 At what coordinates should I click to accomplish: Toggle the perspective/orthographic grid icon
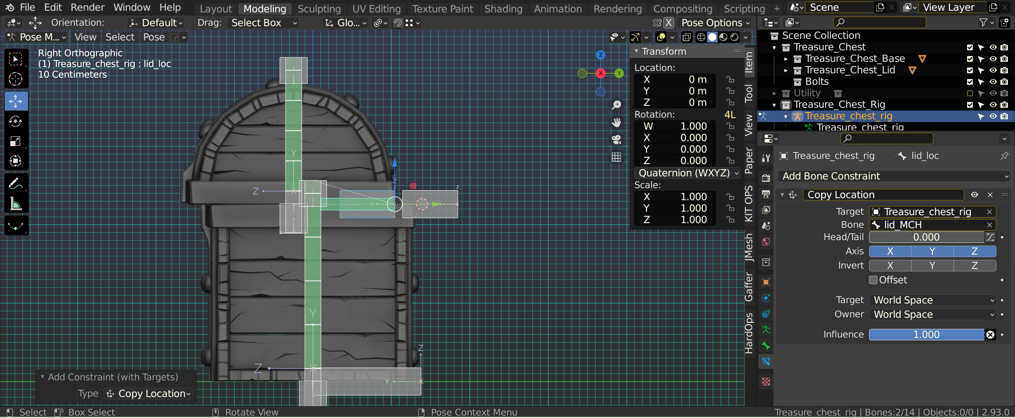click(616, 157)
